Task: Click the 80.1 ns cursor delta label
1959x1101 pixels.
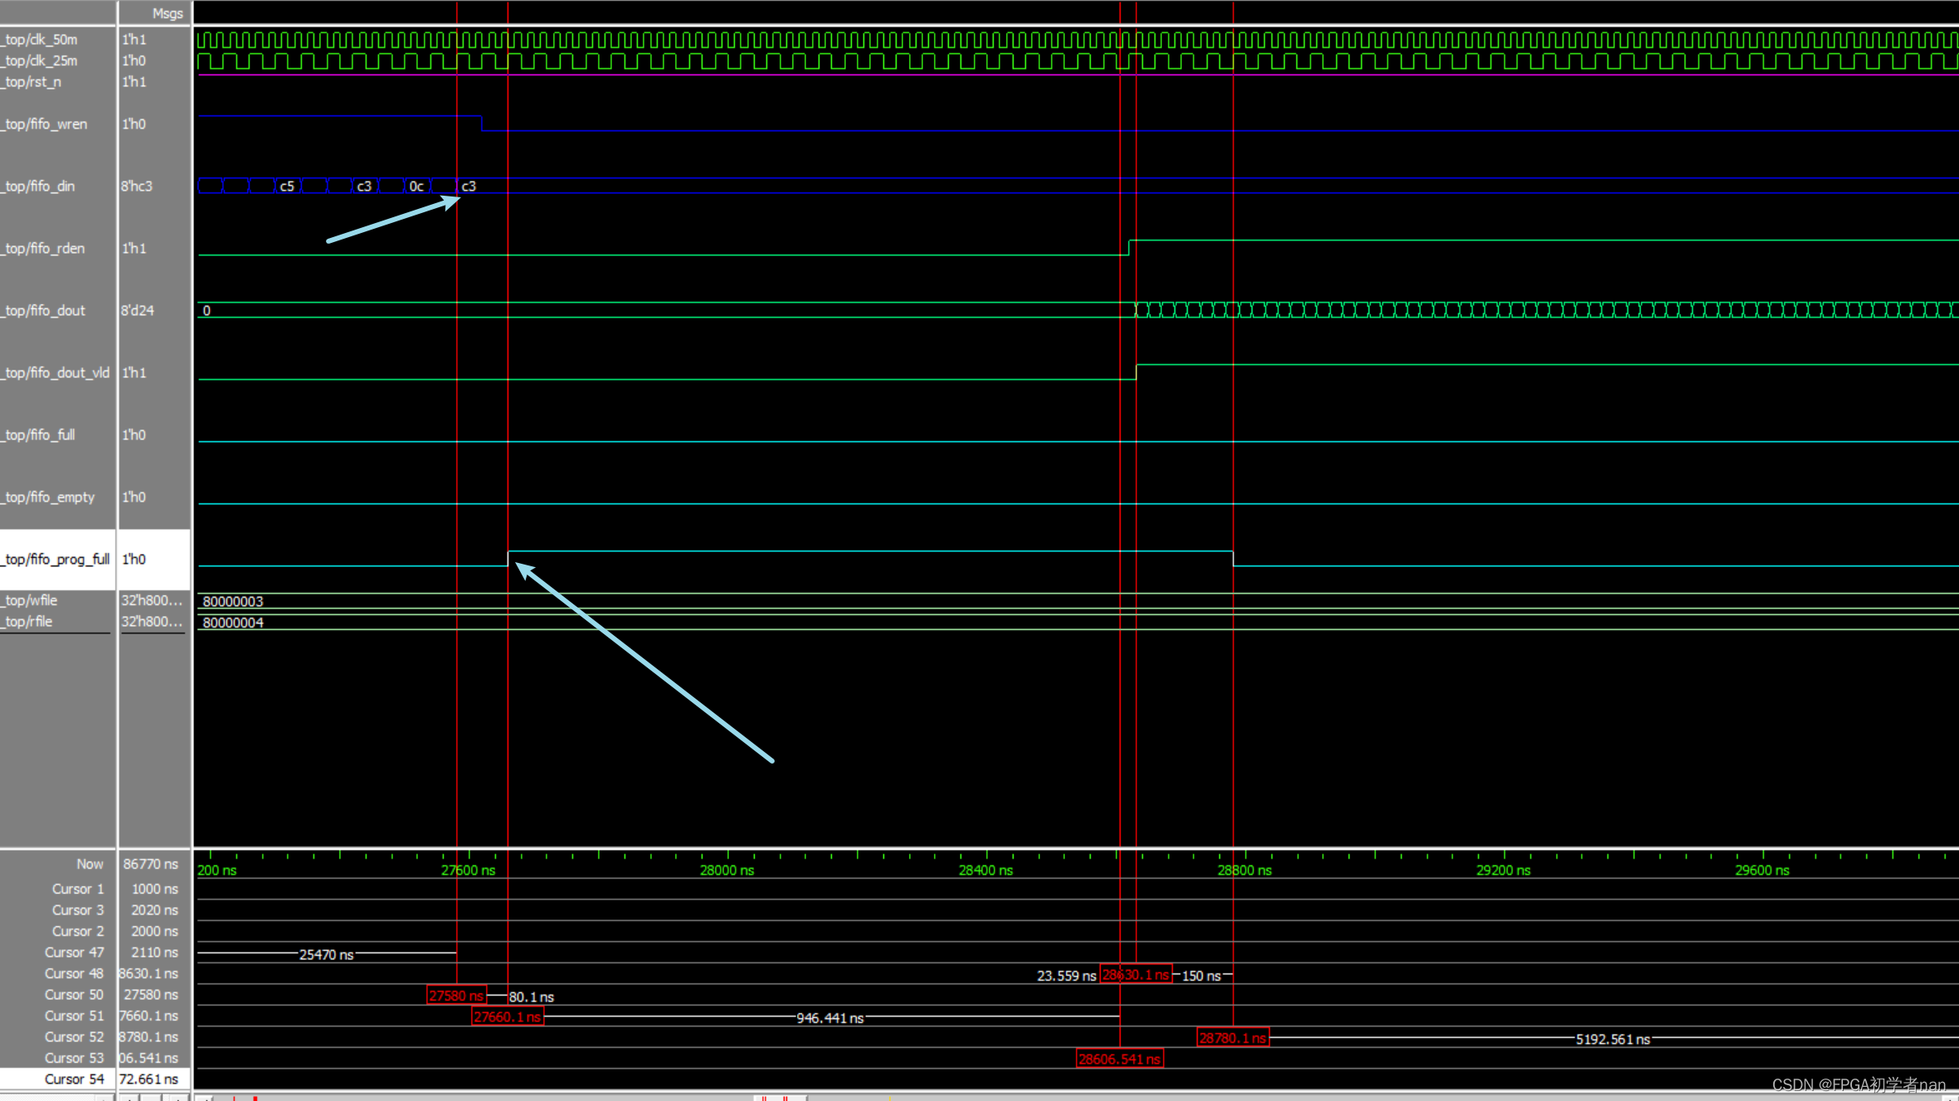Action: click(x=532, y=997)
